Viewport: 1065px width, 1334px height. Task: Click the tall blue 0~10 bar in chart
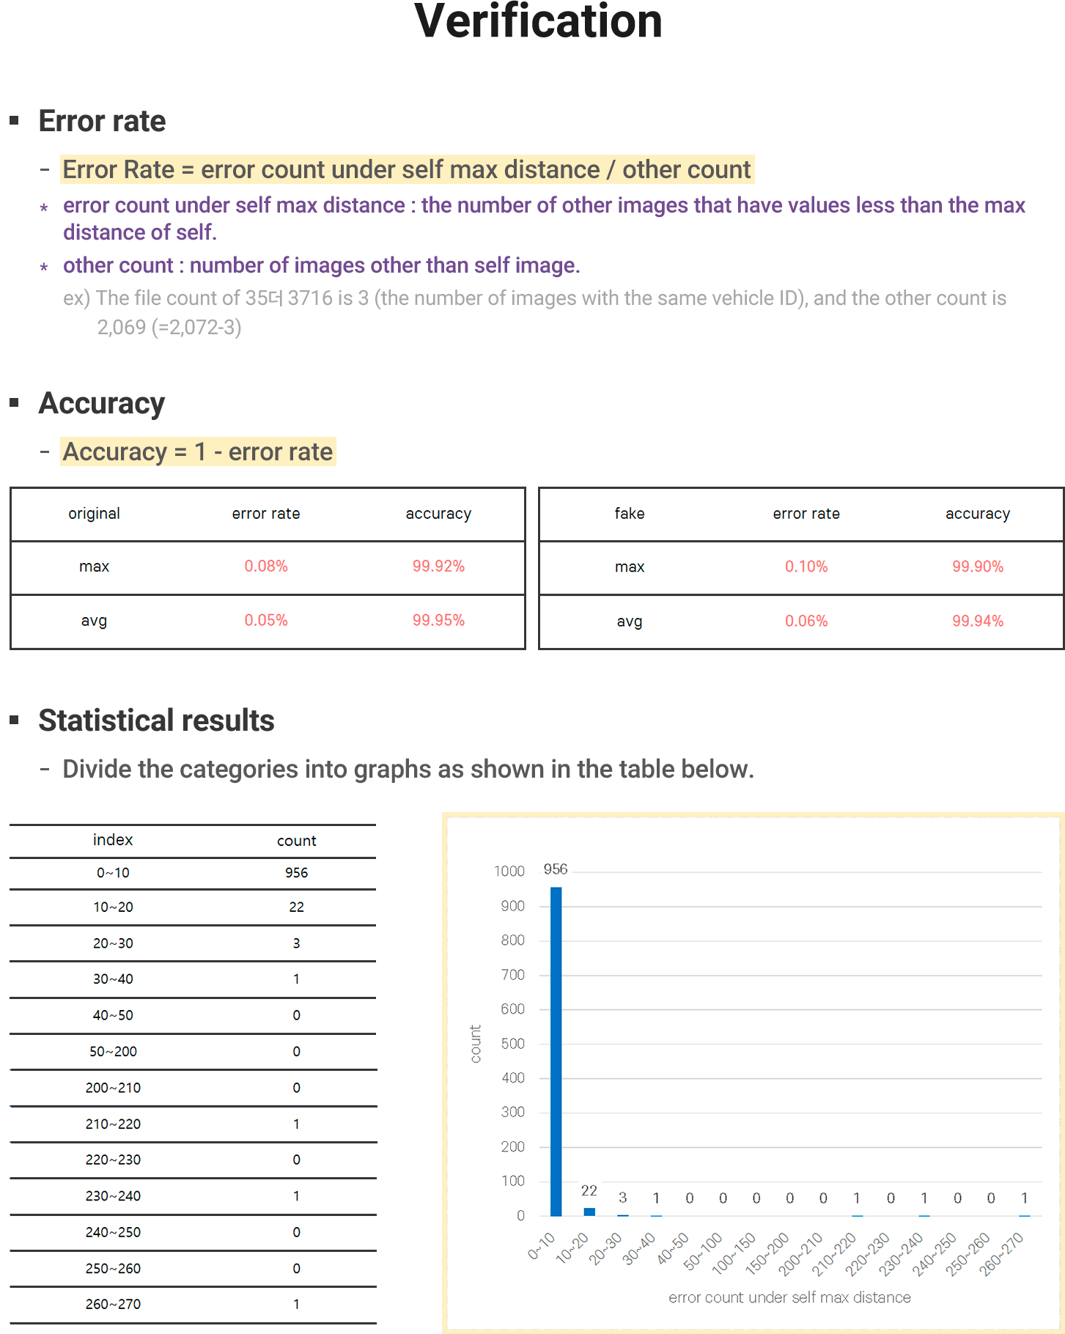tap(556, 1052)
